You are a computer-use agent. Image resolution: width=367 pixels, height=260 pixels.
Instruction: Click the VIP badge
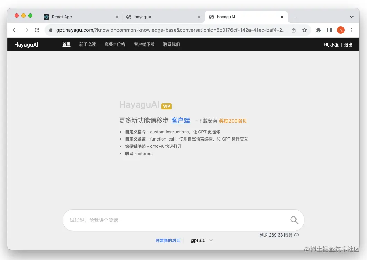click(167, 106)
